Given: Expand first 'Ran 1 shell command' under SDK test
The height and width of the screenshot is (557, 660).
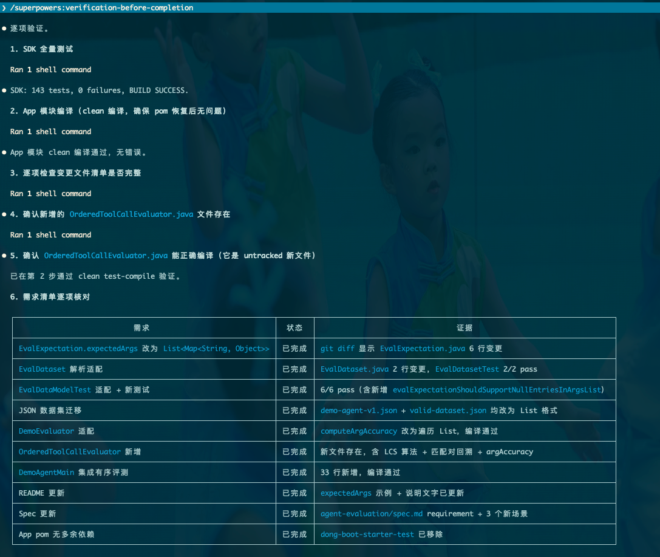Looking at the screenshot, I should pyautogui.click(x=50, y=69).
